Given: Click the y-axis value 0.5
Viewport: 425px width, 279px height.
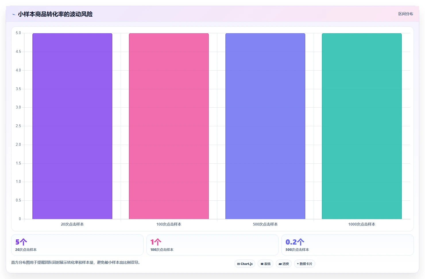Looking at the screenshot, I should coord(18,200).
